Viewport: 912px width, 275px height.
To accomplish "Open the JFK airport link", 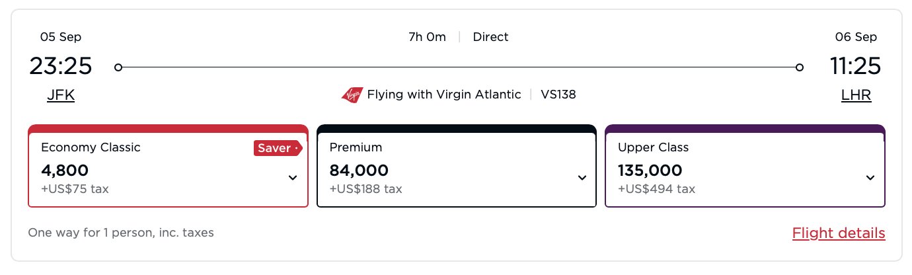I will click(x=61, y=95).
